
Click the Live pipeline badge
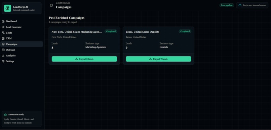point(227,5)
